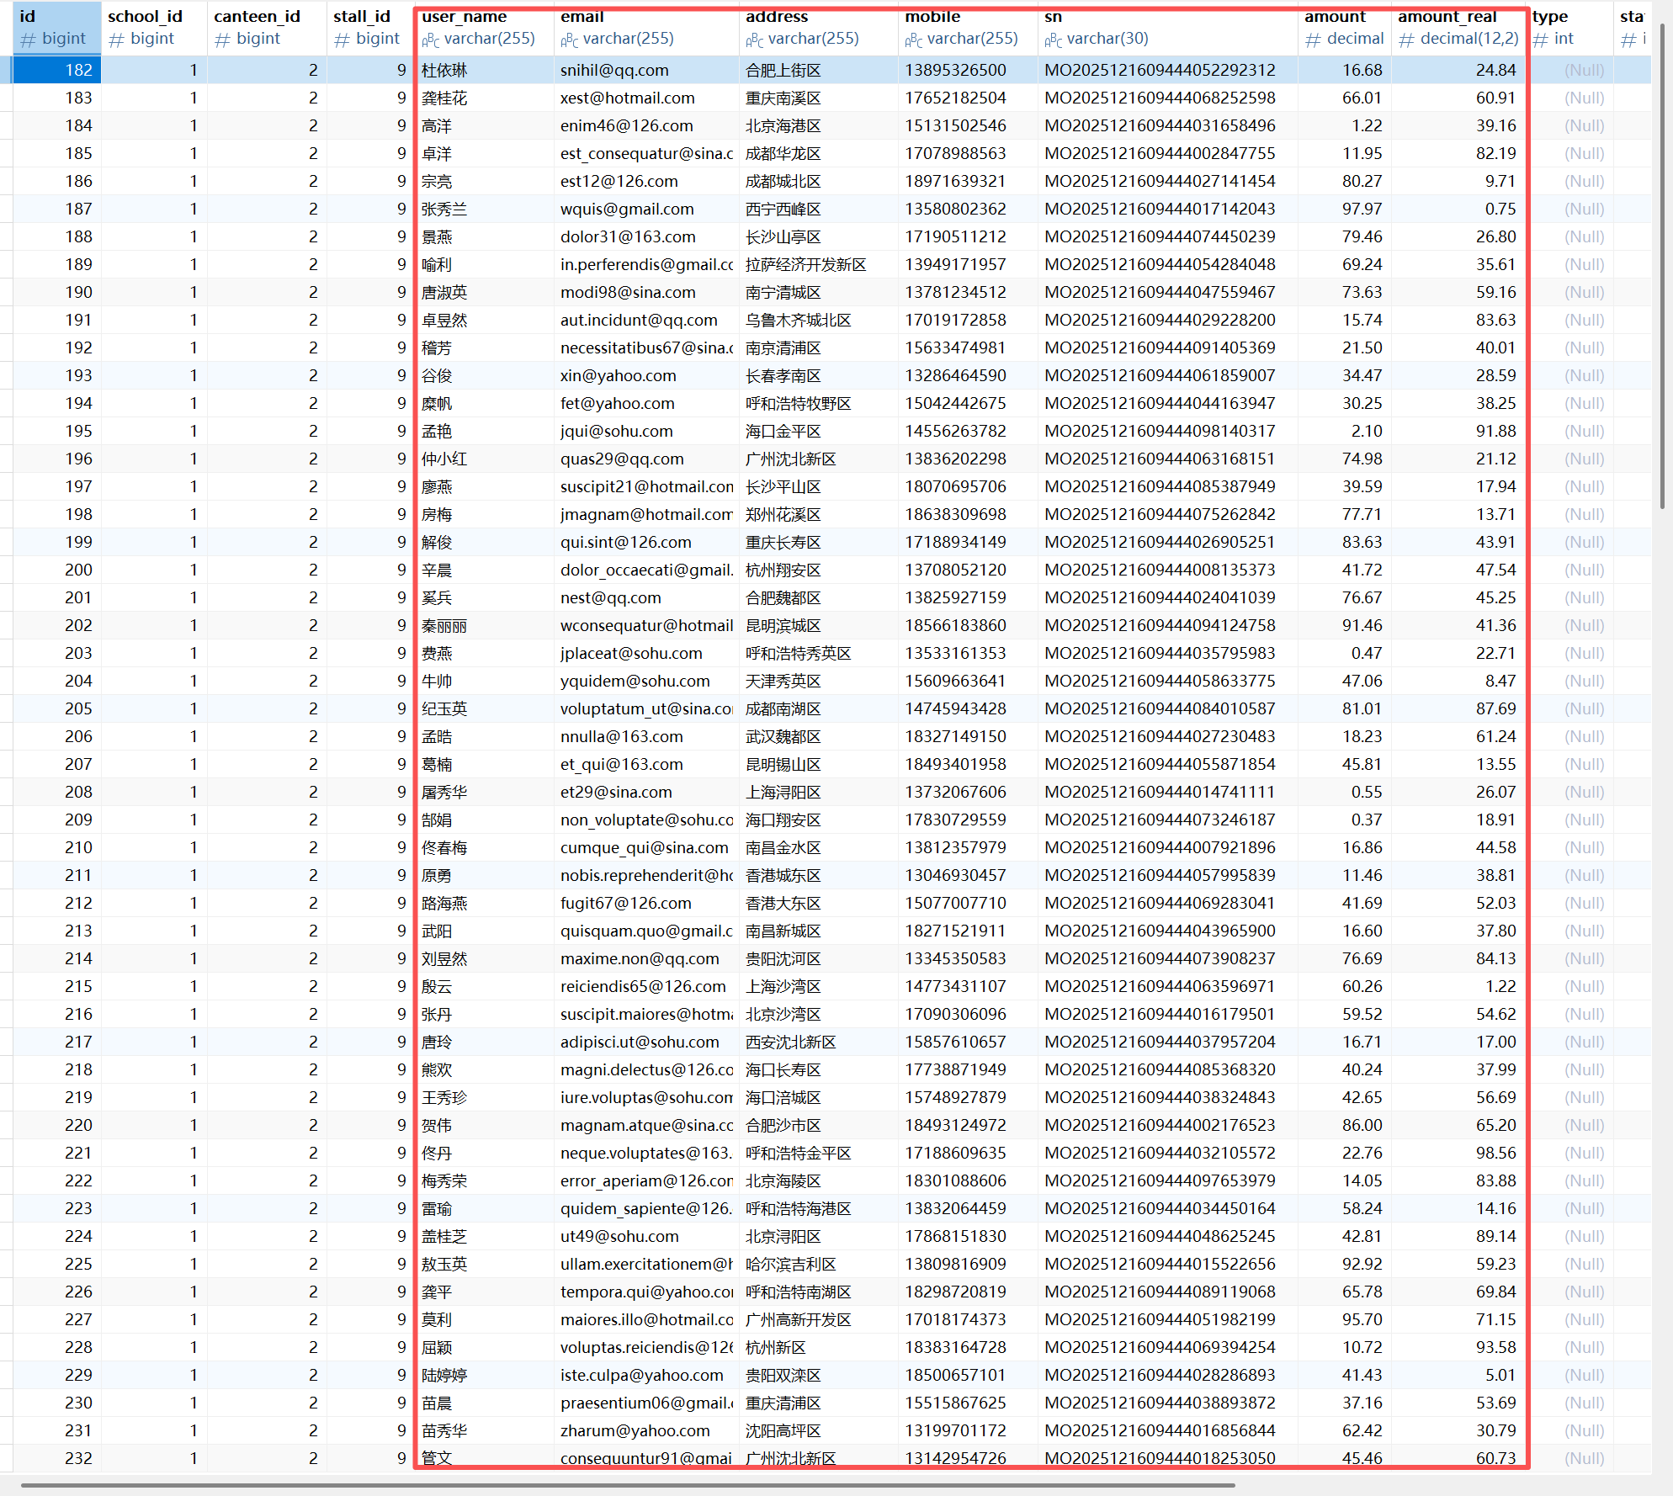Click the decimal type icon under amount_real
This screenshot has width=1673, height=1496.
click(1406, 40)
